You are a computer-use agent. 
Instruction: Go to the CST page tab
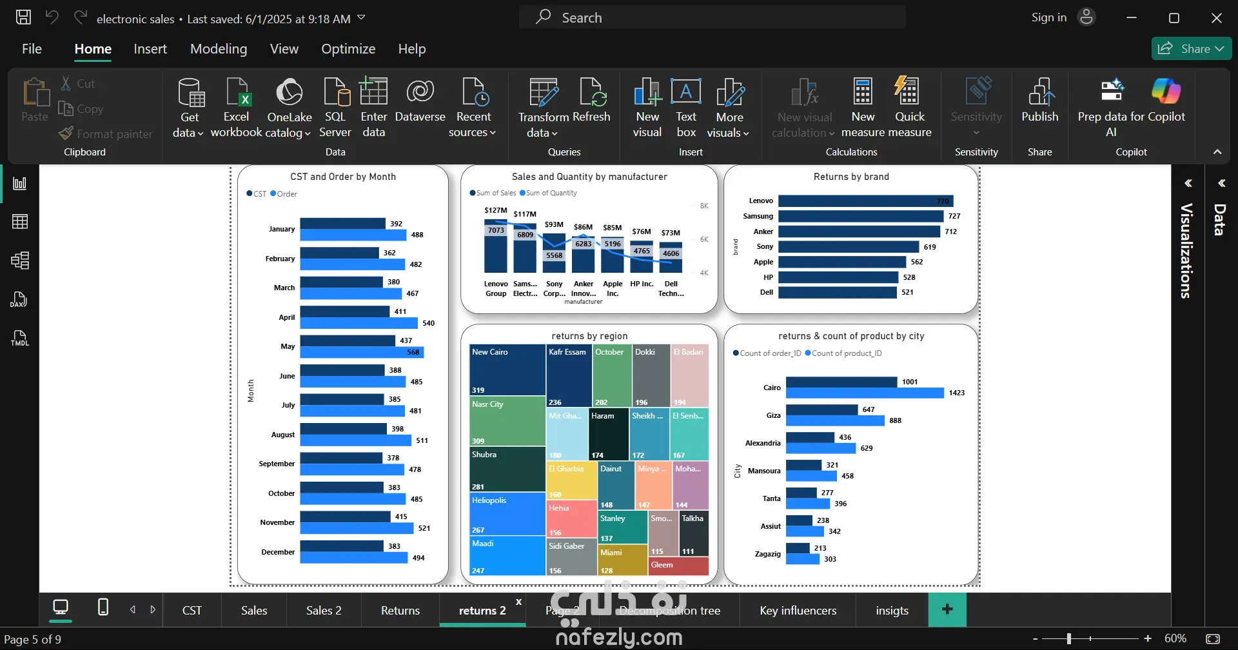[x=192, y=611]
